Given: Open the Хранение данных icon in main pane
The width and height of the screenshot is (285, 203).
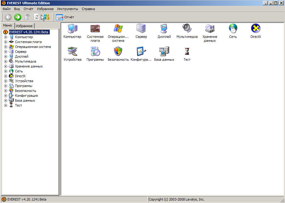Looking at the screenshot, I should coord(210,28).
